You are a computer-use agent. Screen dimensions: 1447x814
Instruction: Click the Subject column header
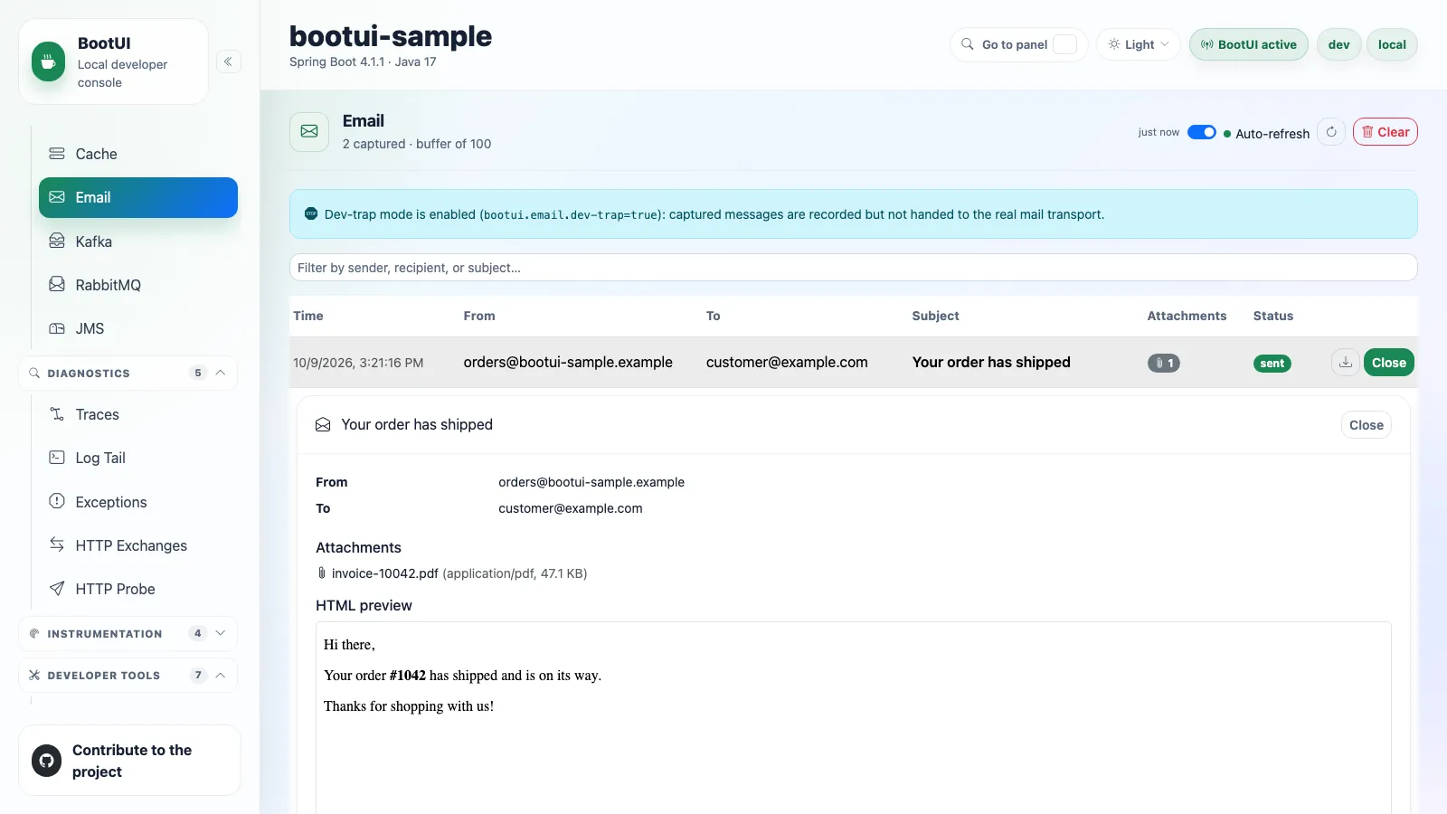pyautogui.click(x=935, y=316)
